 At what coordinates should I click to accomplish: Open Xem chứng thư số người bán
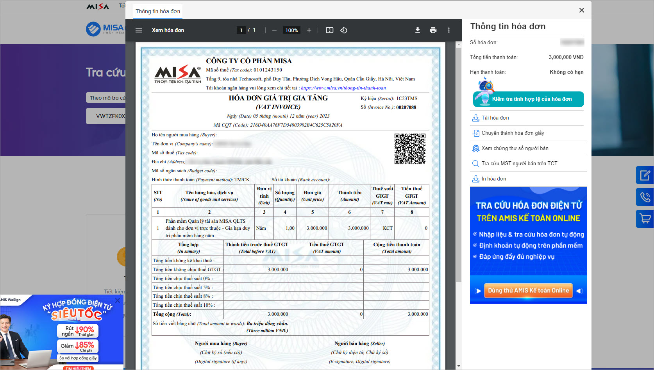pos(515,148)
